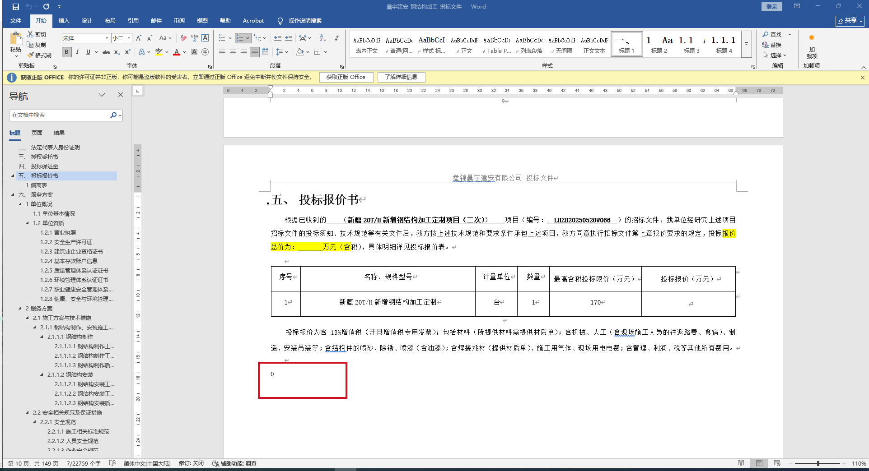Apply distributed alignment to the paragraph

click(x=266, y=52)
